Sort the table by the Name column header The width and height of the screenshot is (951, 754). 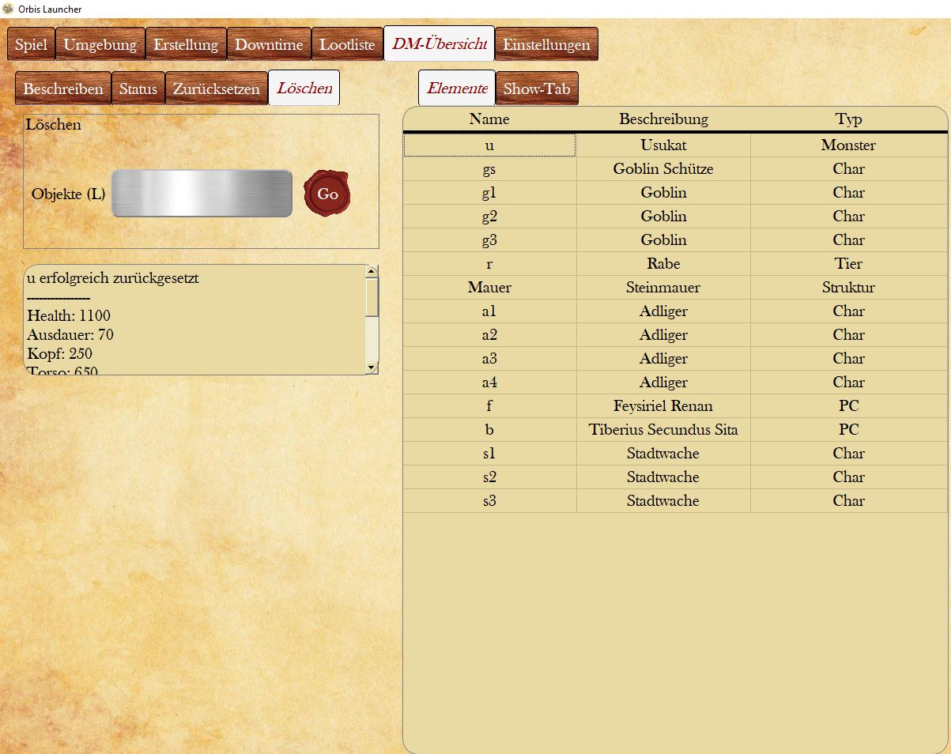click(489, 119)
